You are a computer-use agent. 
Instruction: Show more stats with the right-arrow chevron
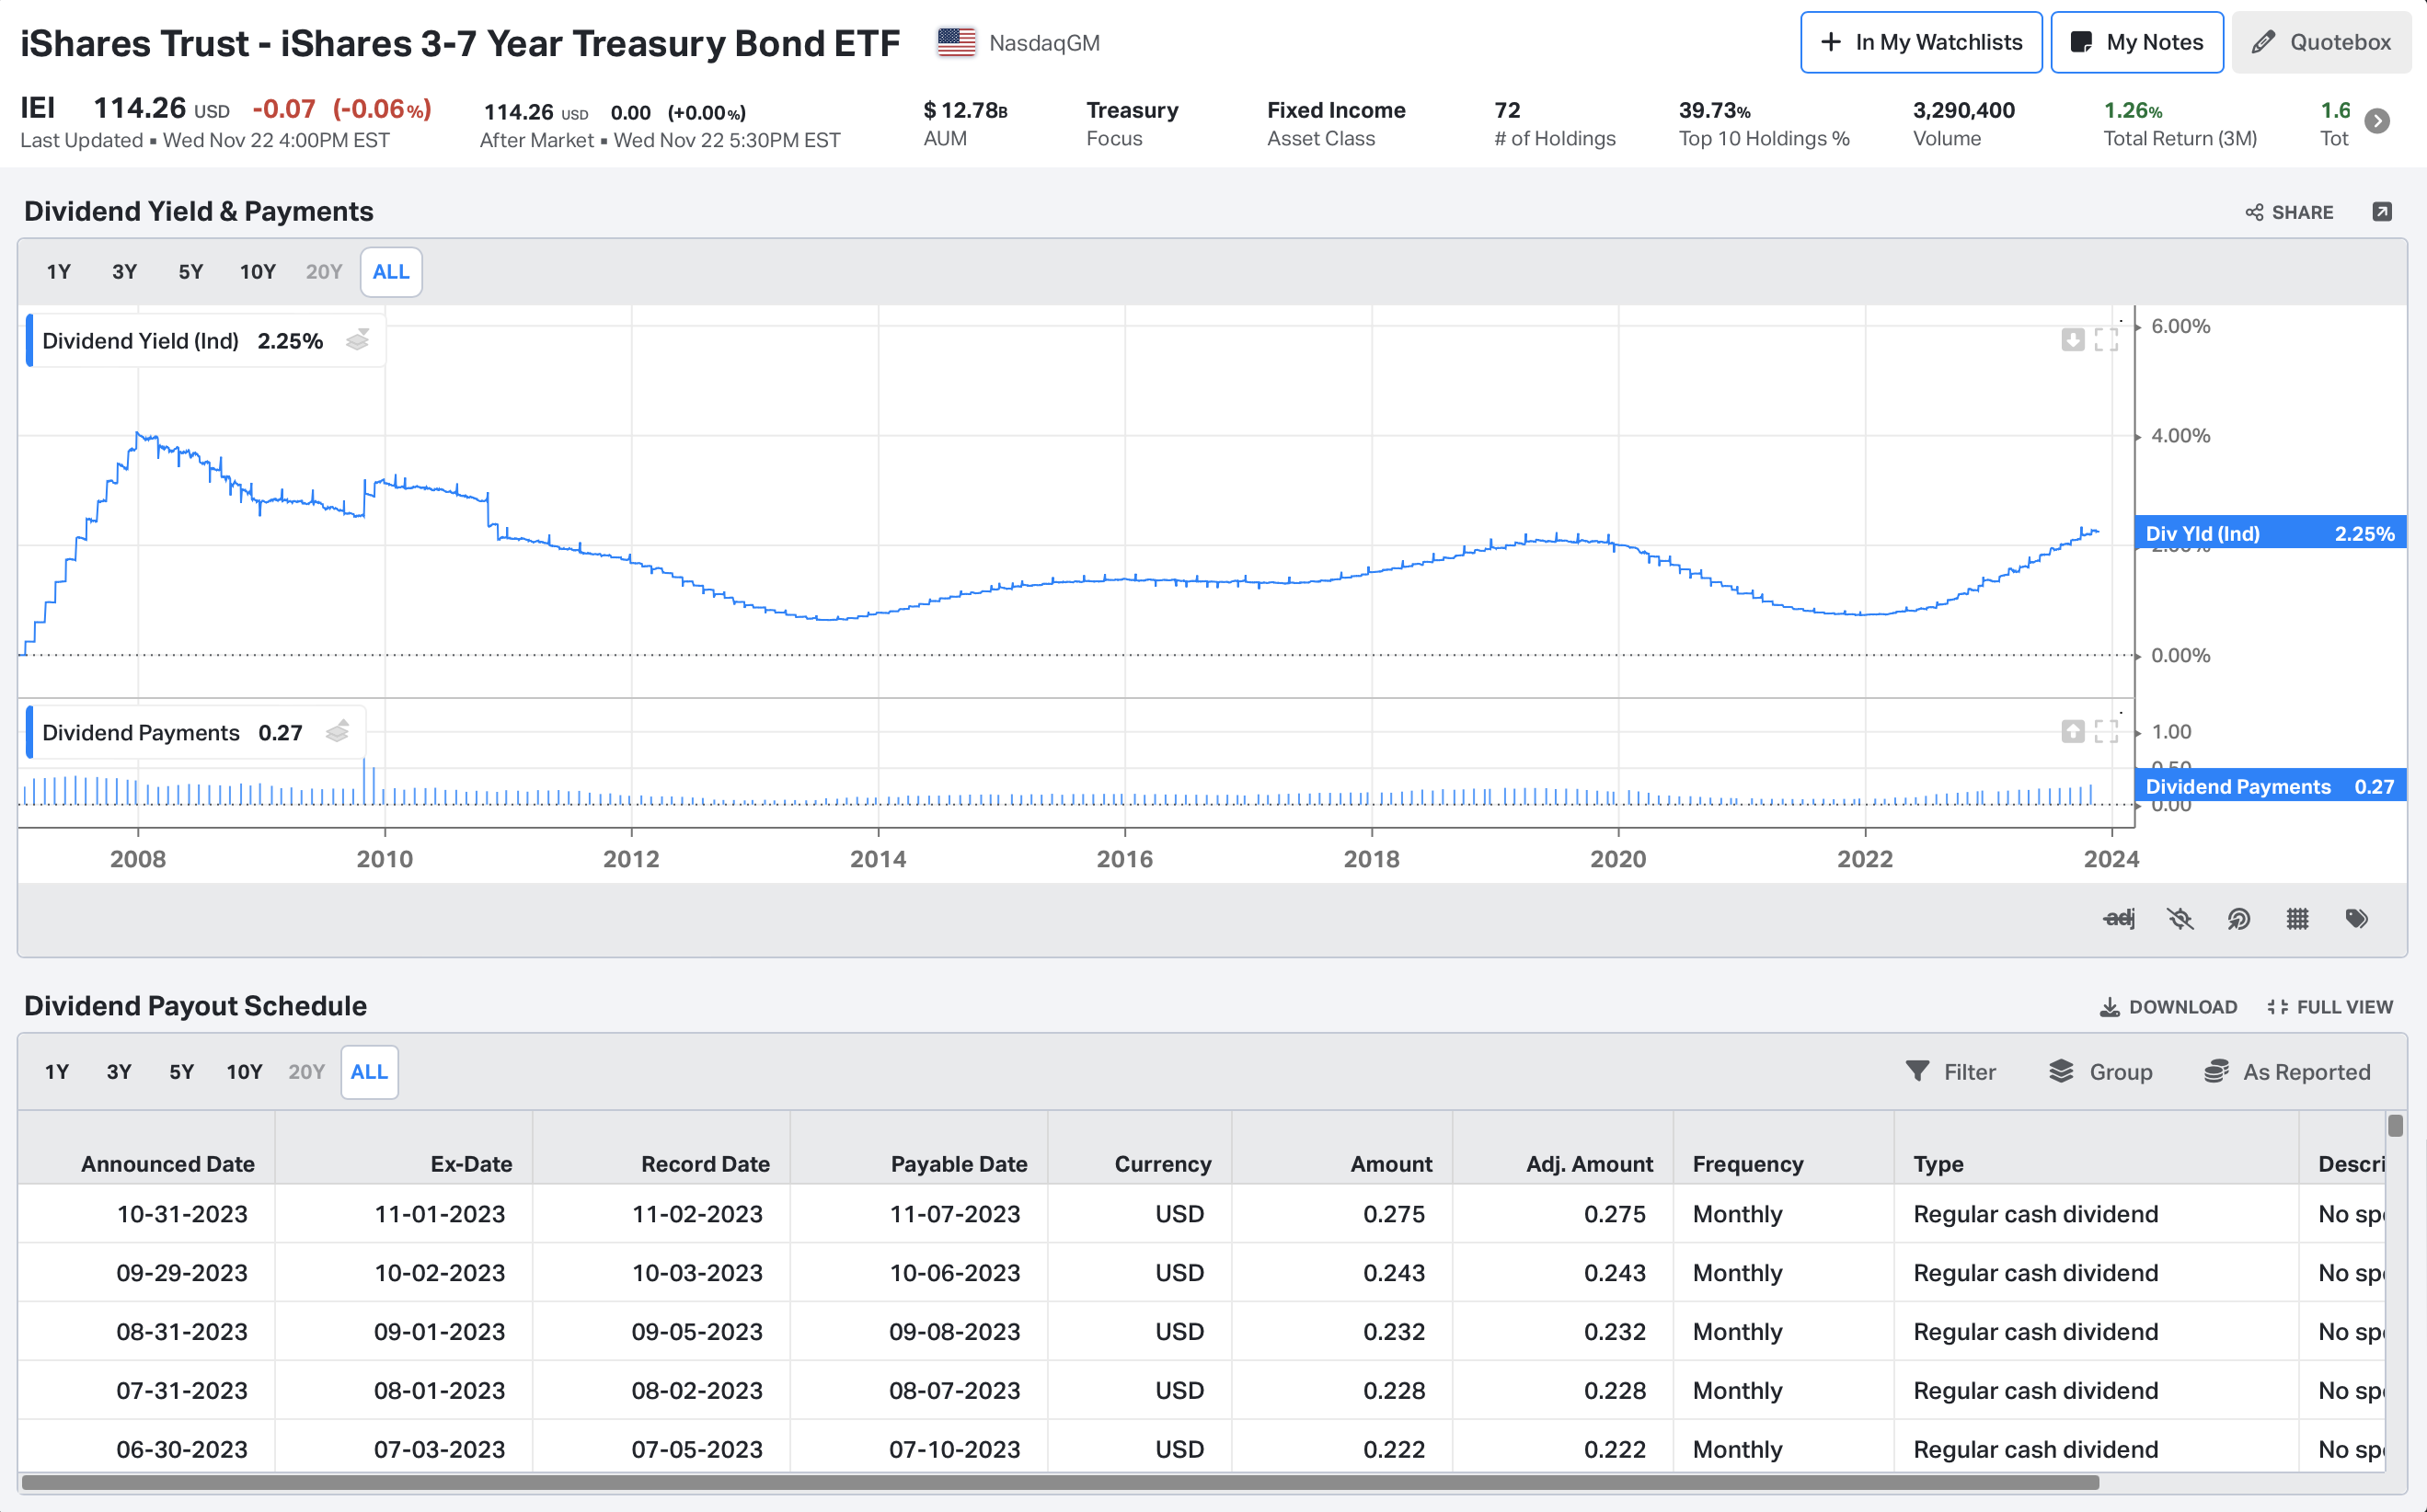(2377, 121)
